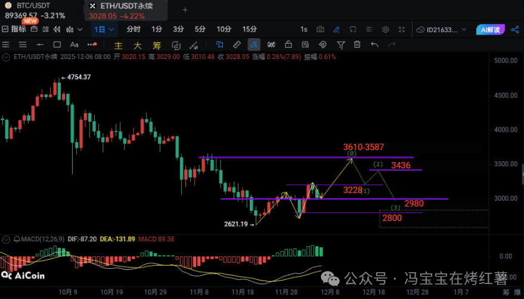
Task: Delete drawings with trash icon
Action: click(x=357, y=45)
